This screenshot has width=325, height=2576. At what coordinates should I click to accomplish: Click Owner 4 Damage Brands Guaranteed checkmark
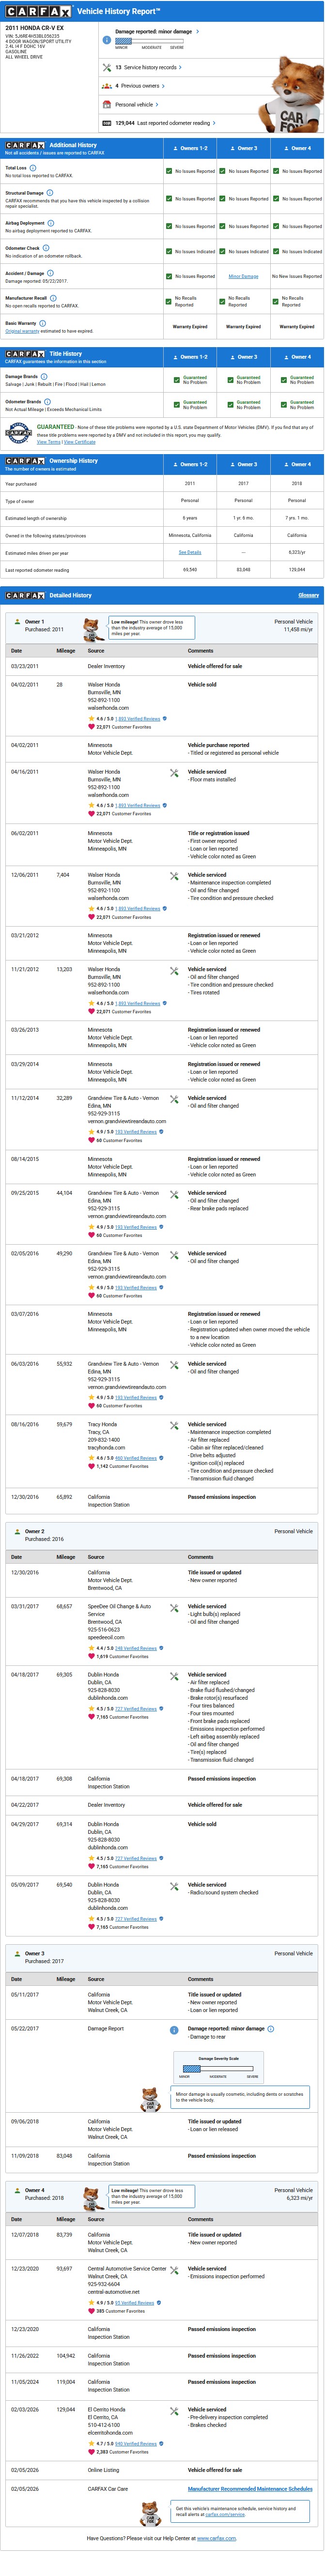point(284,380)
